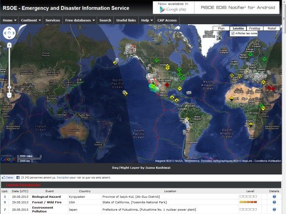Click the green marker in western Russia
This screenshot has width=286, height=214.
click(x=264, y=59)
